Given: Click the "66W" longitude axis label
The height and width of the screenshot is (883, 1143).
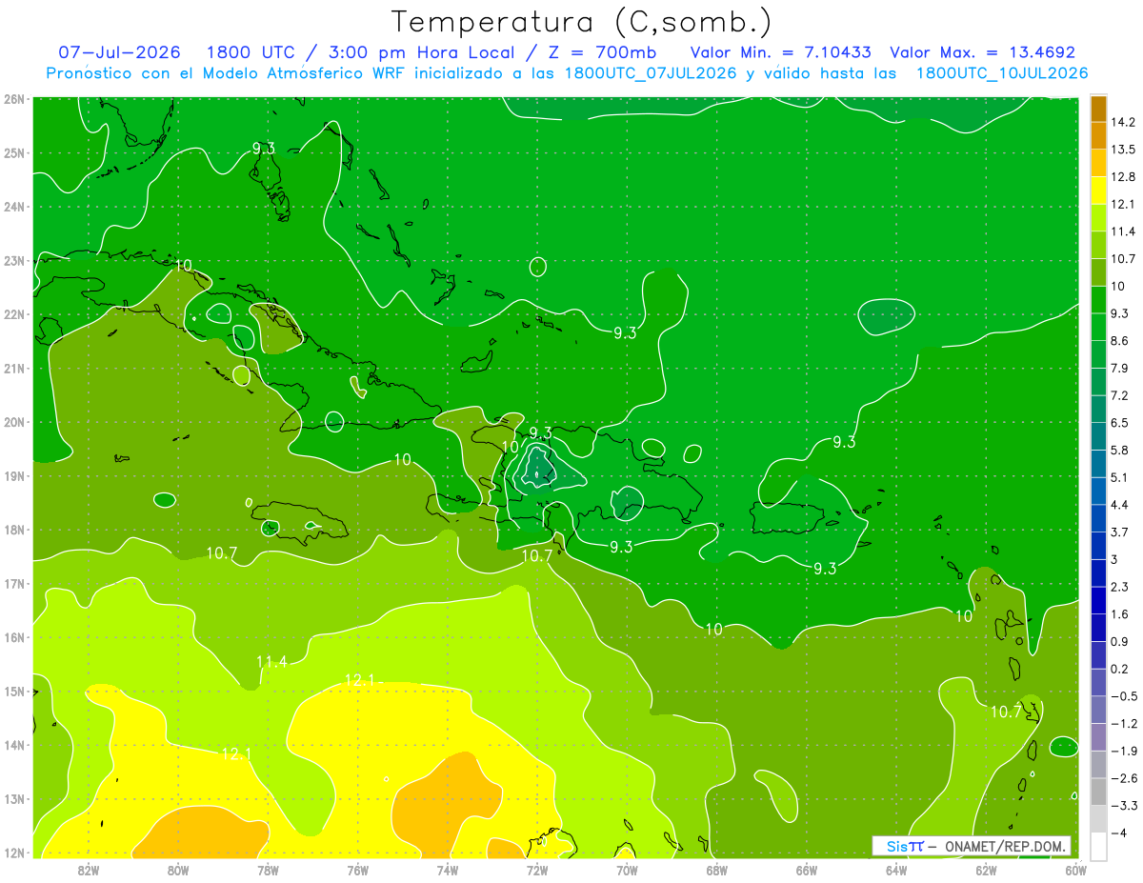Looking at the screenshot, I should click(806, 870).
